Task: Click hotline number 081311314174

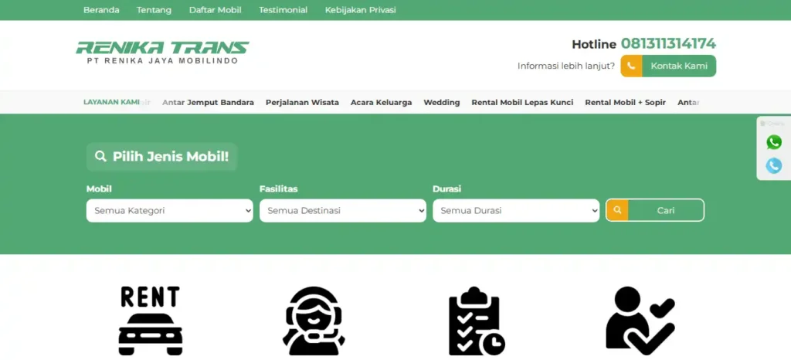Action: point(668,44)
